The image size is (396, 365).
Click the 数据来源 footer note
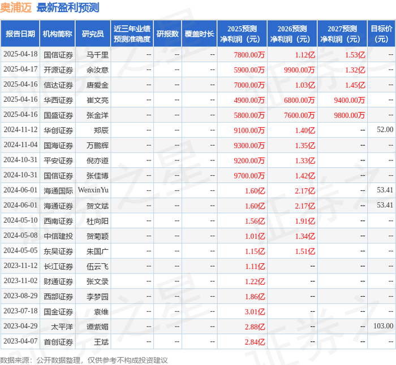(84, 360)
